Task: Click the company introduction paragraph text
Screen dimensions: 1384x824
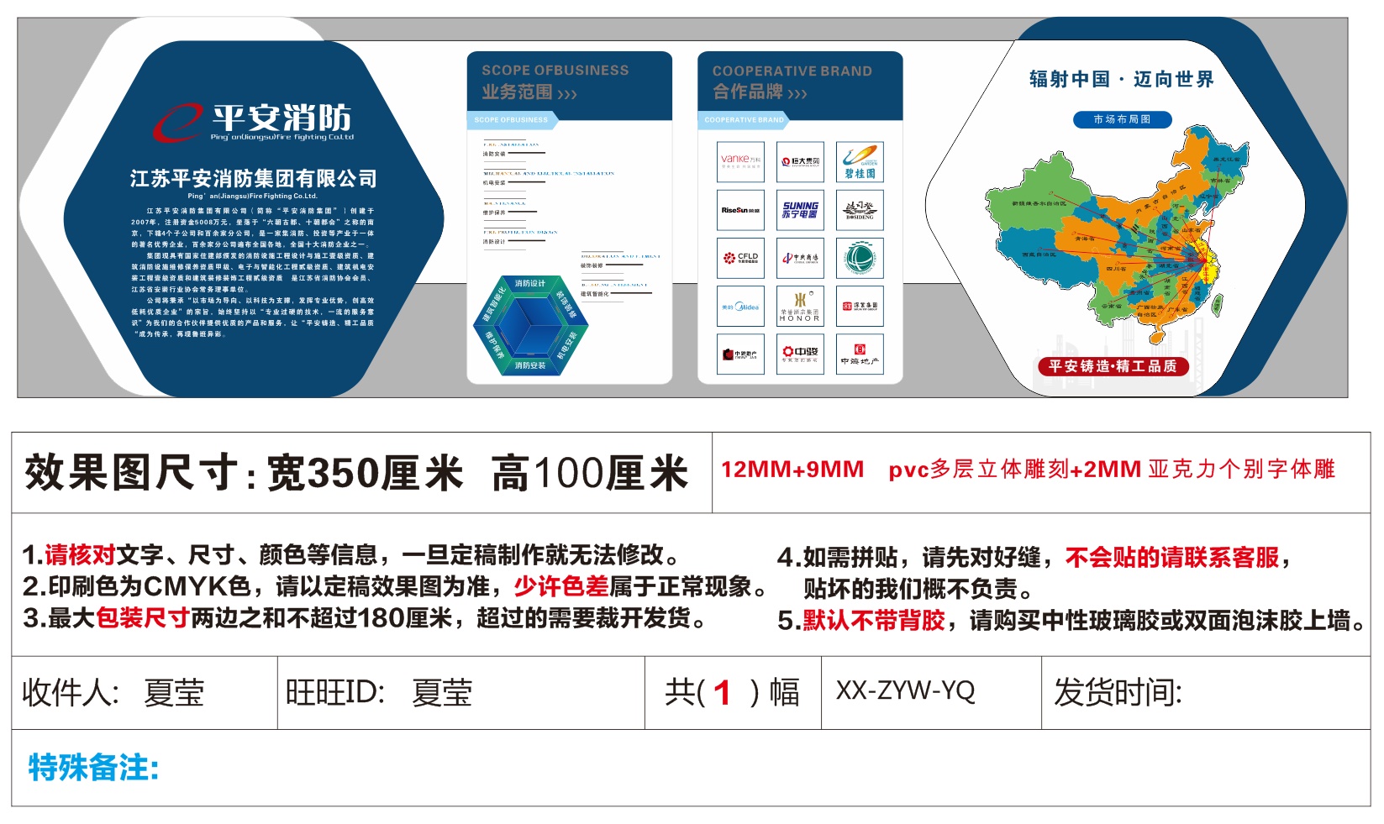Action: [x=252, y=272]
